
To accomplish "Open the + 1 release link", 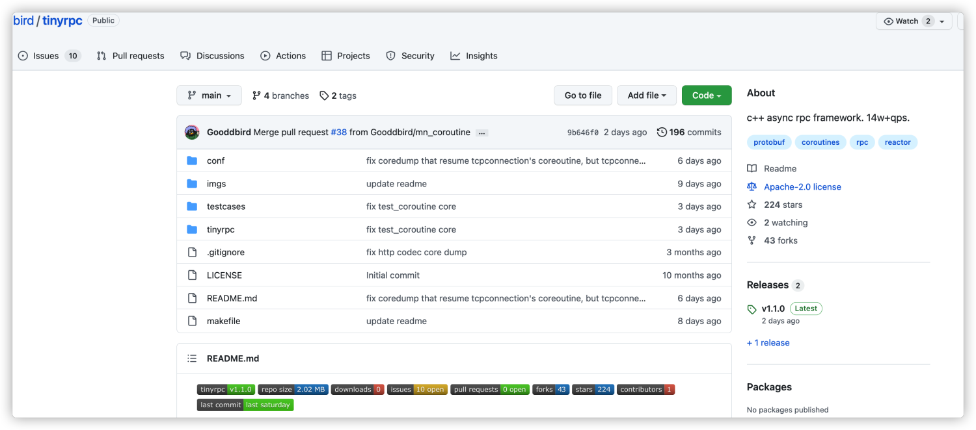I will (x=768, y=343).
